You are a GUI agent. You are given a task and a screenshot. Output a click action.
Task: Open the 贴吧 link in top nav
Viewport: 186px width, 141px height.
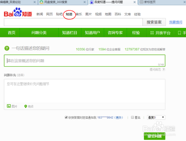59,14
